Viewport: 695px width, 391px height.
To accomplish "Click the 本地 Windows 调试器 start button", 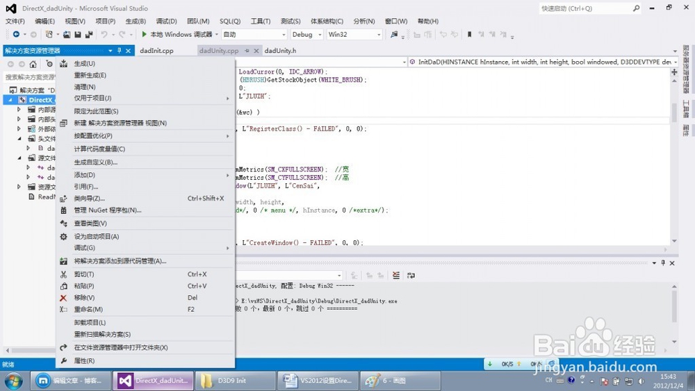I will (177, 34).
